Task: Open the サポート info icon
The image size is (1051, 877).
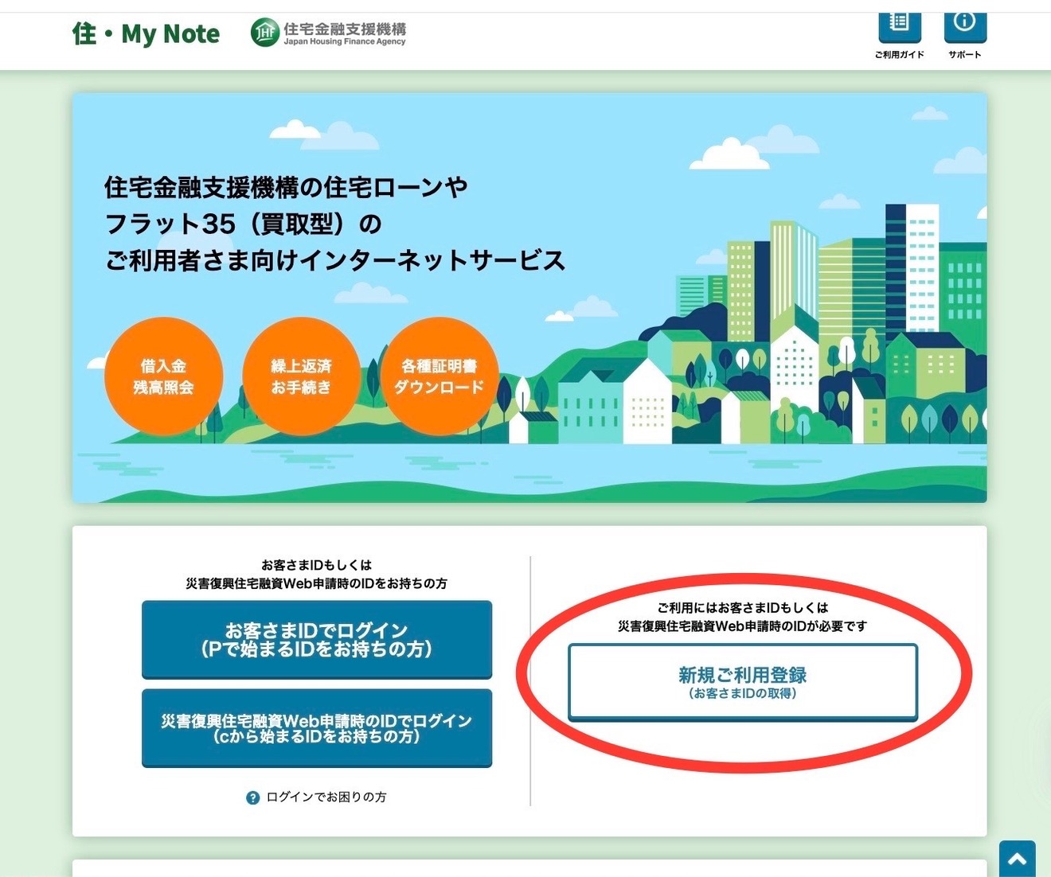Action: coord(965,27)
